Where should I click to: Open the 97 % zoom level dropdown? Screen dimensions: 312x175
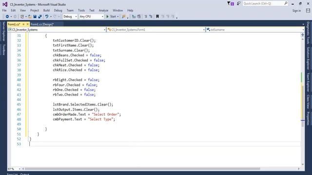pos(19,169)
